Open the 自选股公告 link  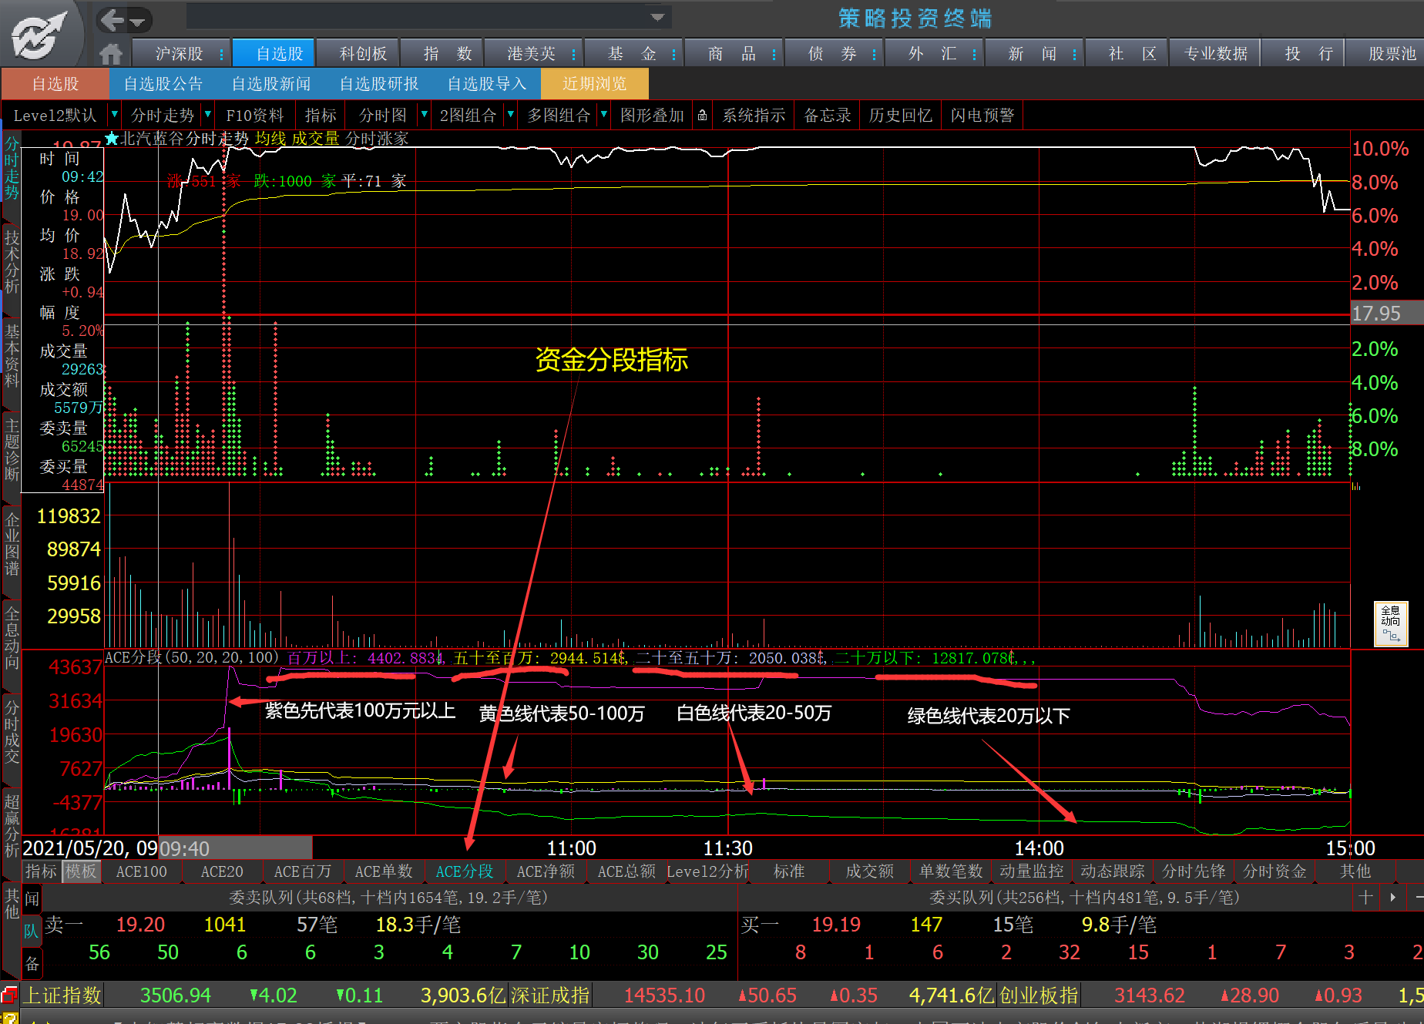pos(163,83)
